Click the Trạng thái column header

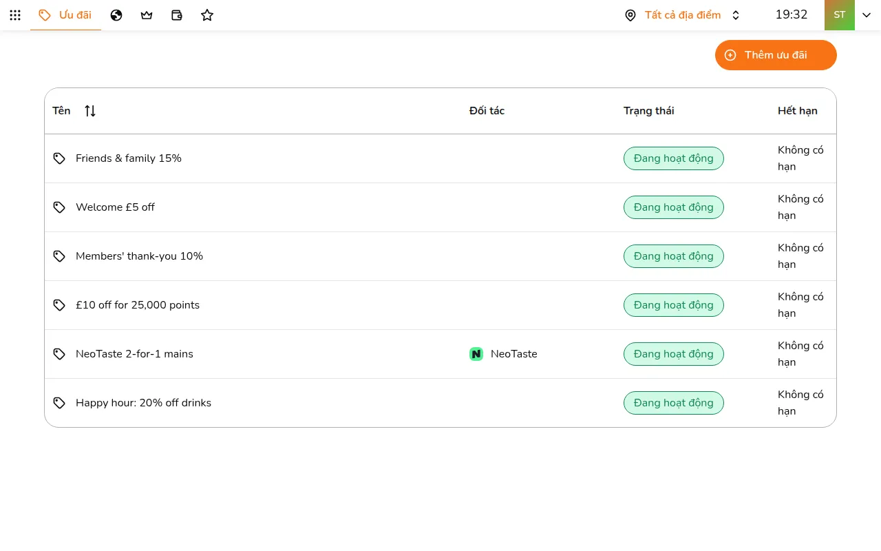point(648,111)
